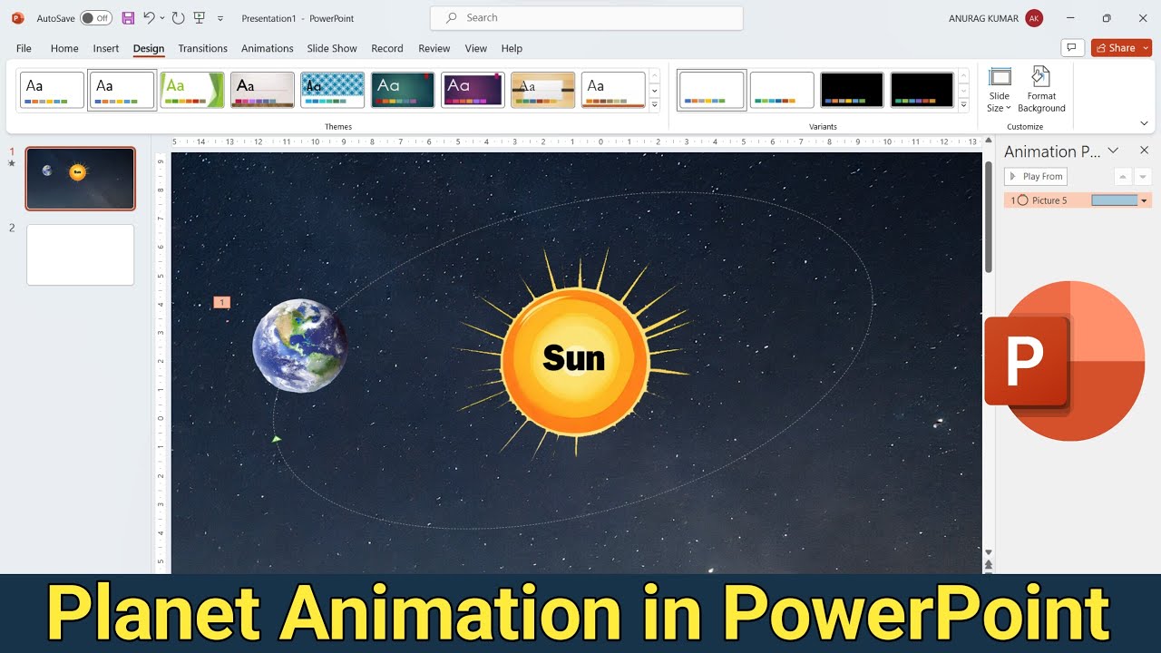Collapse the ribbon with the chevron
1161x653 pixels.
click(x=1144, y=123)
